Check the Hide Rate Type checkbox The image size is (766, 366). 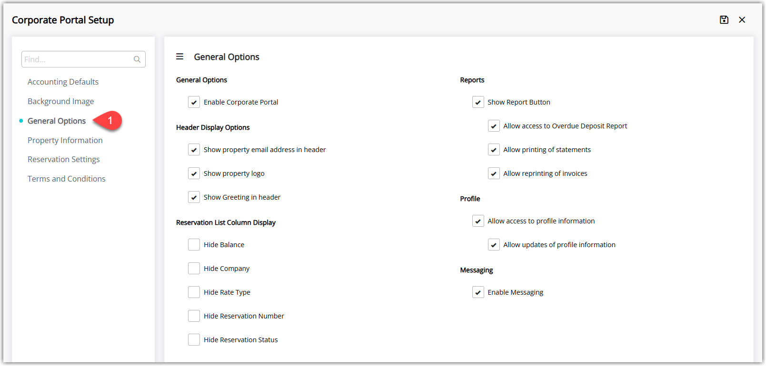[x=194, y=292]
